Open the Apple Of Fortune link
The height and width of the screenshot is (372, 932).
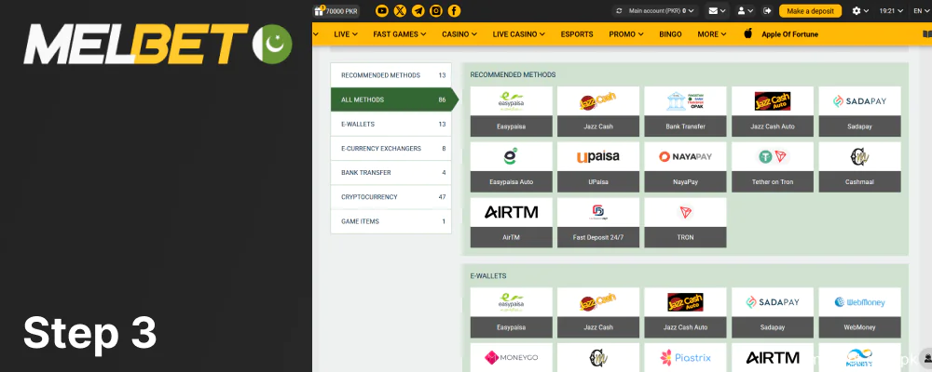coord(789,34)
